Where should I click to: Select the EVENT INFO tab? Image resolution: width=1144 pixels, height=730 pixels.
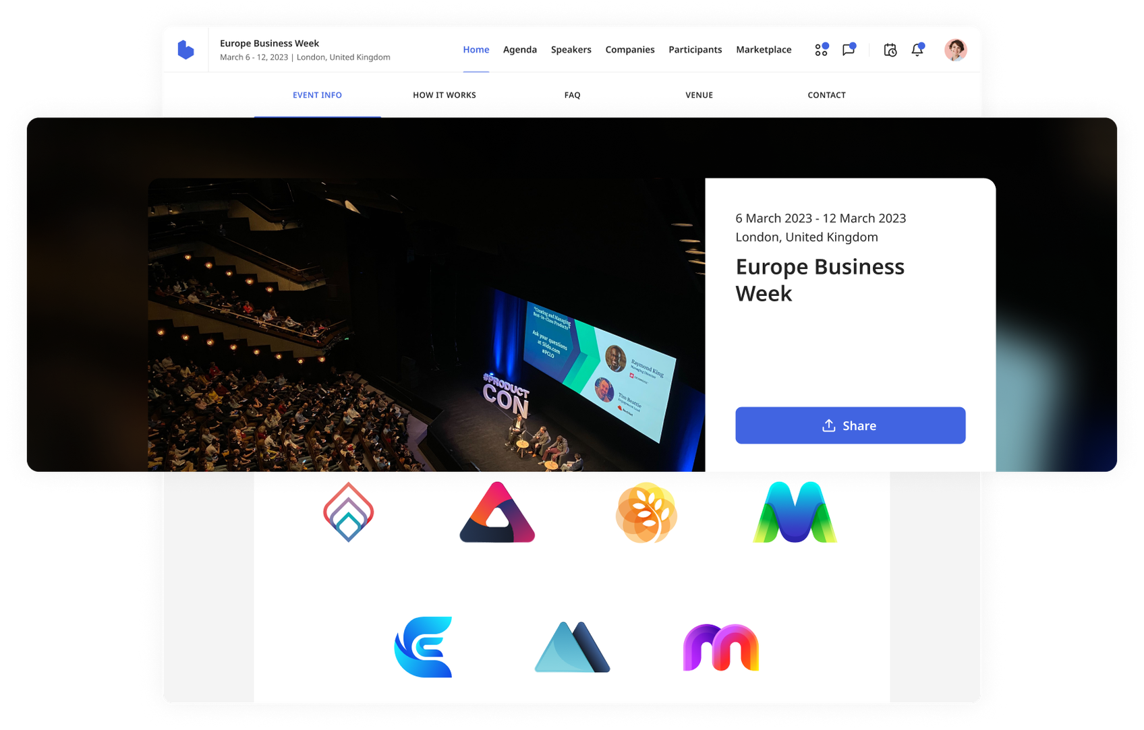pyautogui.click(x=317, y=95)
